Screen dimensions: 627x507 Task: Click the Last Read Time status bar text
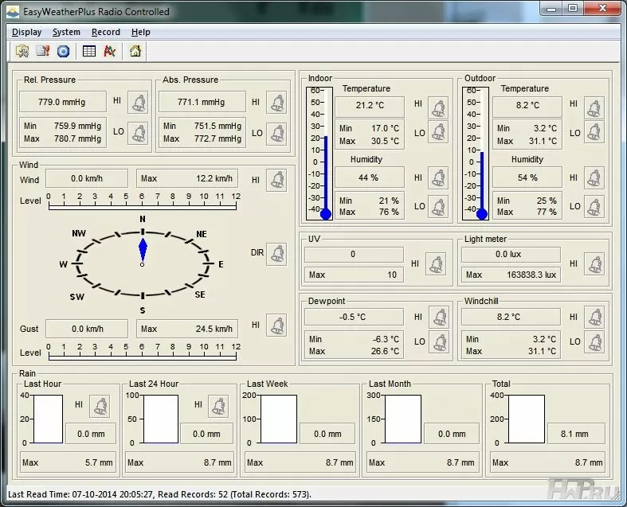coord(159,494)
